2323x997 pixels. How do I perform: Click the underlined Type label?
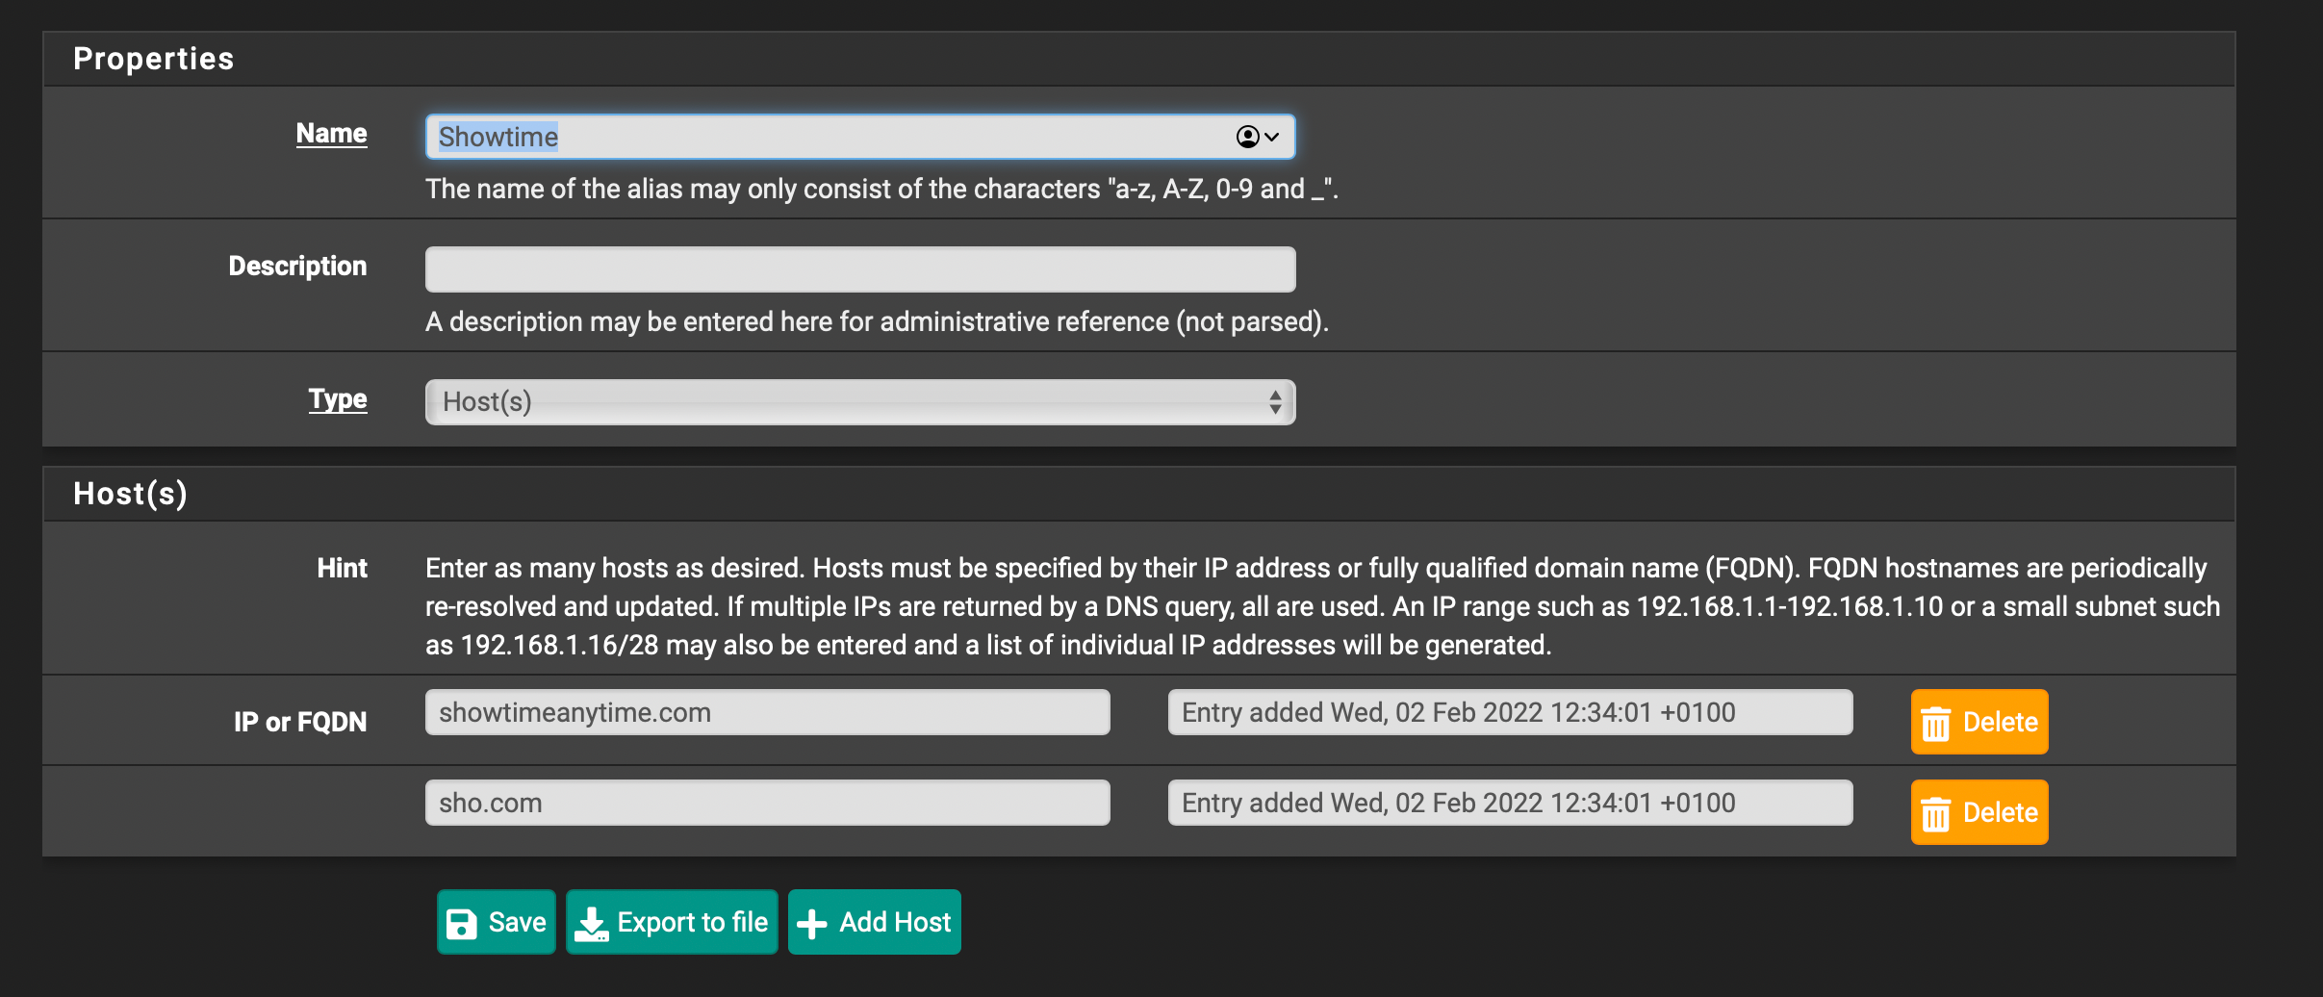(x=337, y=399)
